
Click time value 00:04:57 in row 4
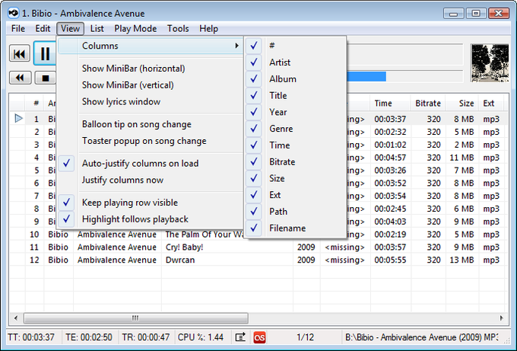click(x=390, y=158)
